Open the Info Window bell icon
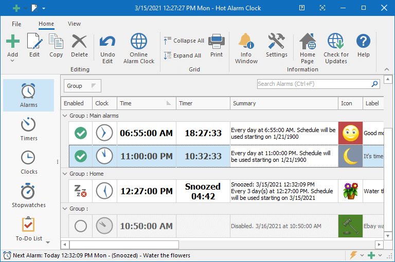The height and width of the screenshot is (262, 395). coord(246,42)
